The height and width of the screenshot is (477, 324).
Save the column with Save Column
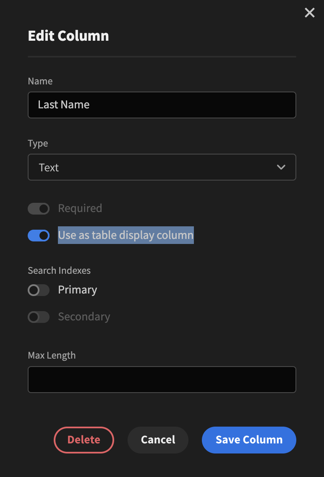point(249,440)
